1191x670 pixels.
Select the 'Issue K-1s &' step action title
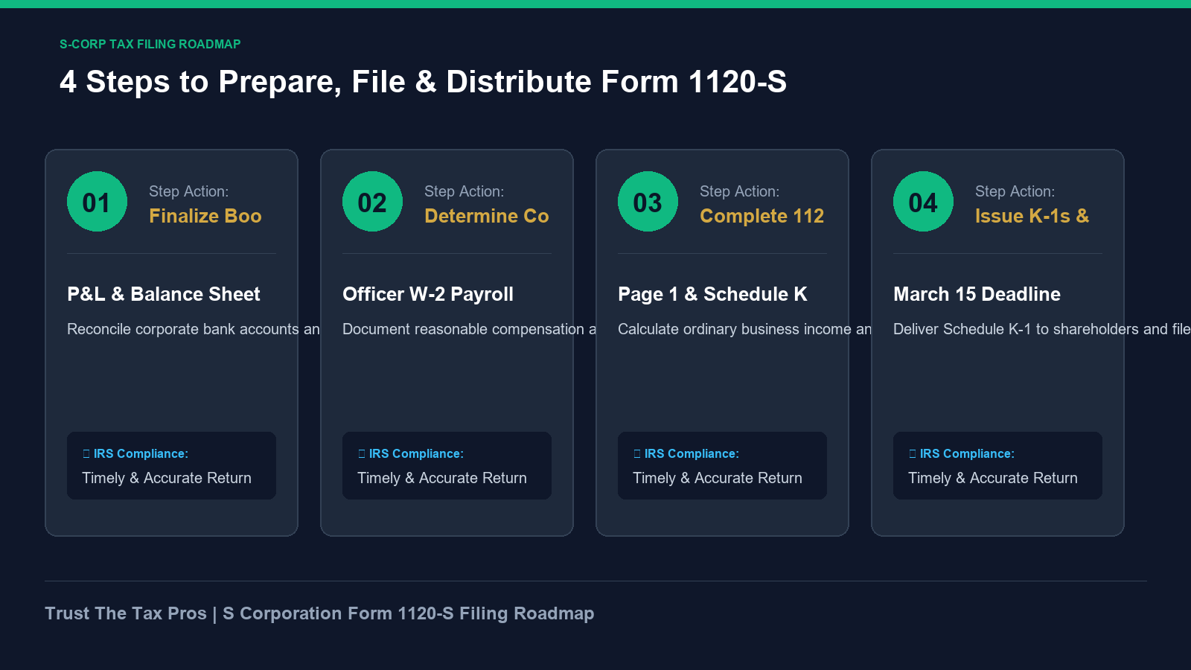[x=1032, y=216]
